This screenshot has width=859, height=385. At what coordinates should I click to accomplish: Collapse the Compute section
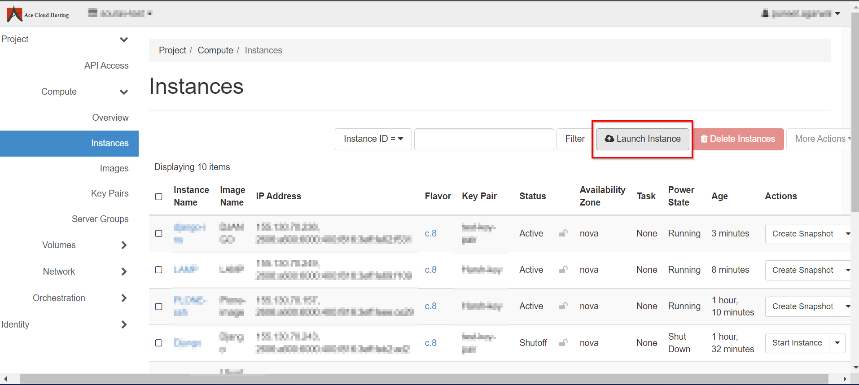tap(124, 92)
